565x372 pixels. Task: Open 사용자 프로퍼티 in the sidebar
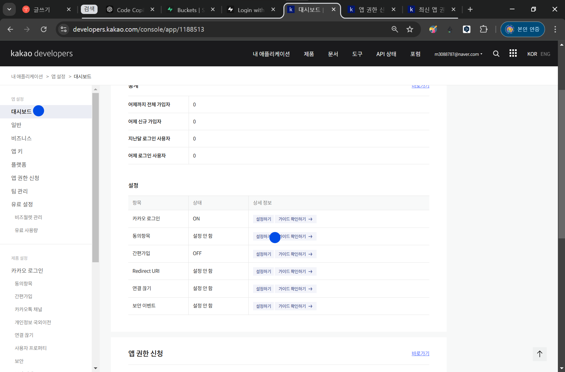31,348
